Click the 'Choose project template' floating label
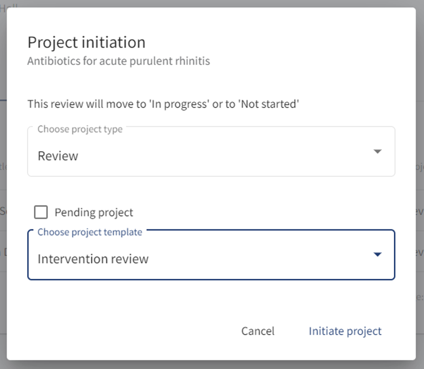Viewport: 424px width, 369px height. tap(90, 232)
